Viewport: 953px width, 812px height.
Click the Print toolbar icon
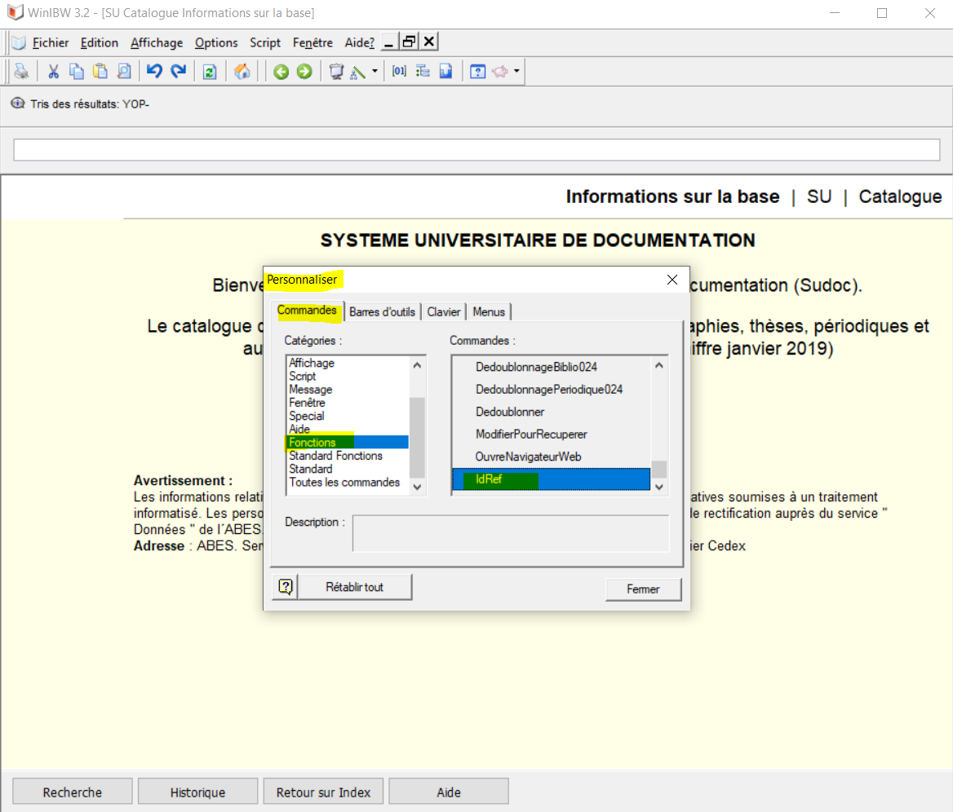click(x=22, y=72)
